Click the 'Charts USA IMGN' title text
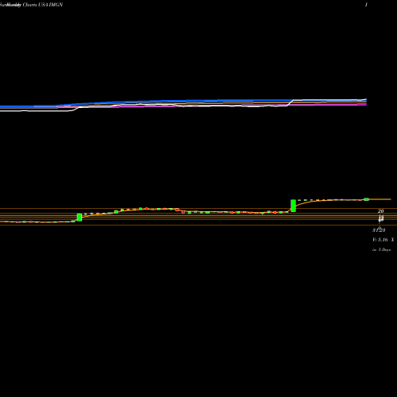The image size is (397, 397). (x=43, y=5)
